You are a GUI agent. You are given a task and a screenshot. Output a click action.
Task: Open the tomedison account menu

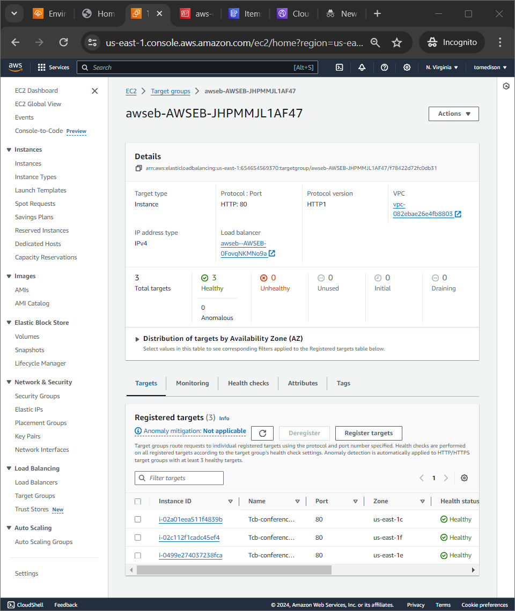point(490,68)
